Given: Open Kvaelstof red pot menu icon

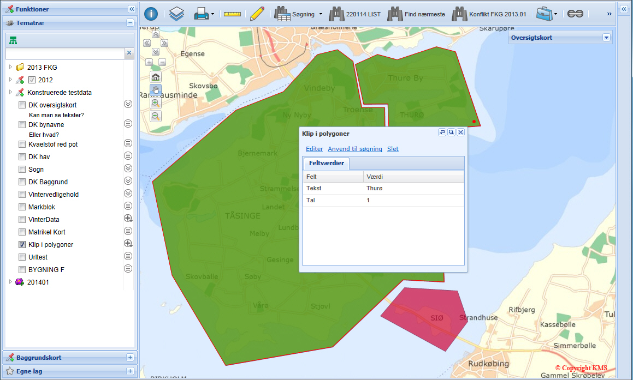Looking at the screenshot, I should pos(128,143).
